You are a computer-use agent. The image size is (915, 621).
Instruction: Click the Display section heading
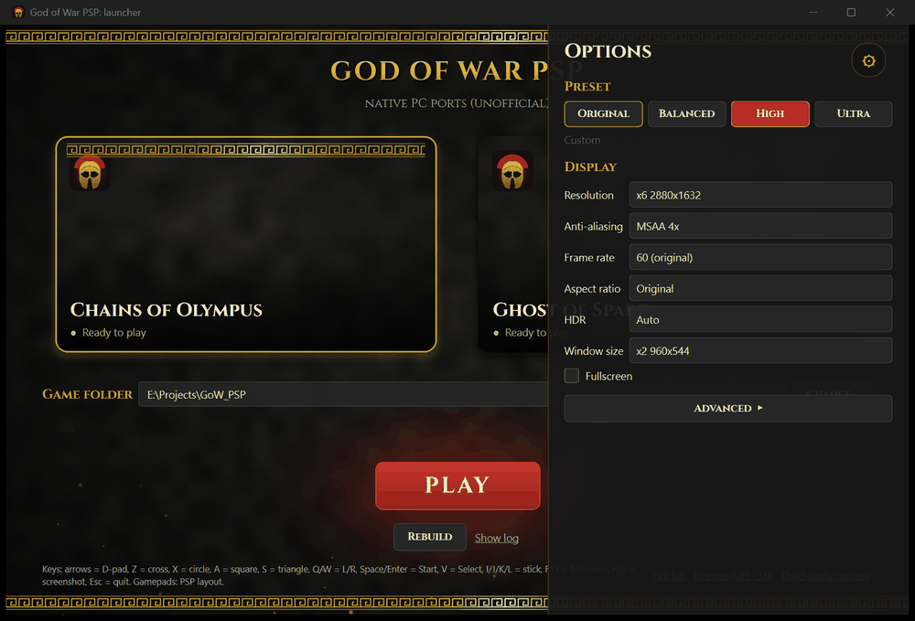pos(590,166)
